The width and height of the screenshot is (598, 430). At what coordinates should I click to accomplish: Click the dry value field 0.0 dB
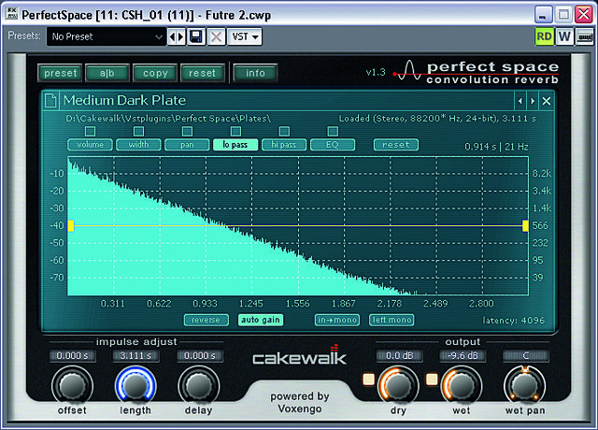coord(399,356)
